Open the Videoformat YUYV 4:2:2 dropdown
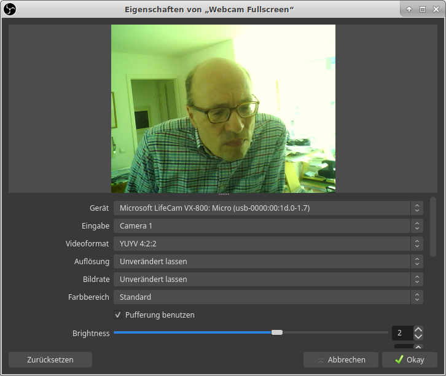The image size is (446, 376). [268, 244]
